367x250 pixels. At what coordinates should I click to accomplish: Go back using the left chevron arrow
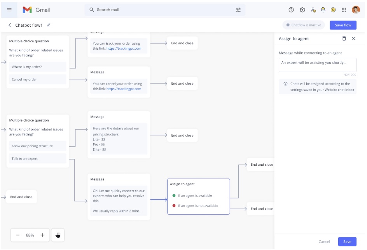tap(10, 25)
